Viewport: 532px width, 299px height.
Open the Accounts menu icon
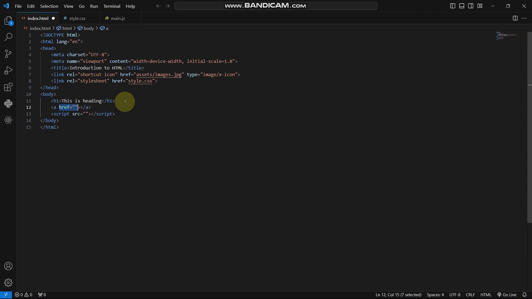(x=8, y=266)
